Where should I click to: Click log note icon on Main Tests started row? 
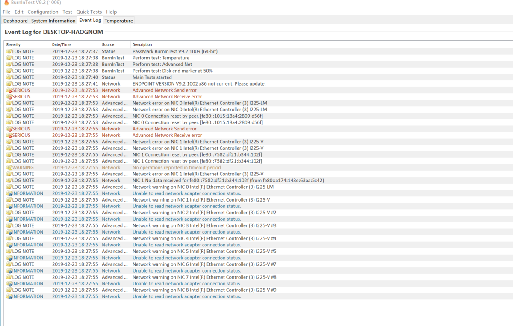point(9,77)
